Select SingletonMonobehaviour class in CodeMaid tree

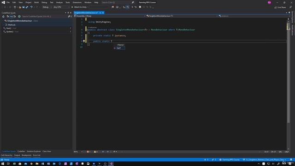point(19,21)
